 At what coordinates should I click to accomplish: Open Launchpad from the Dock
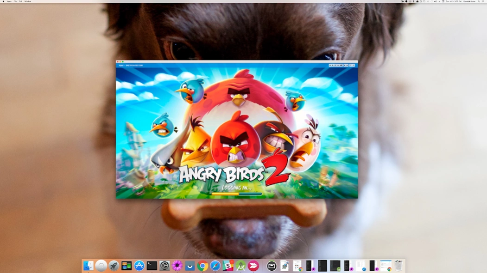point(114,266)
